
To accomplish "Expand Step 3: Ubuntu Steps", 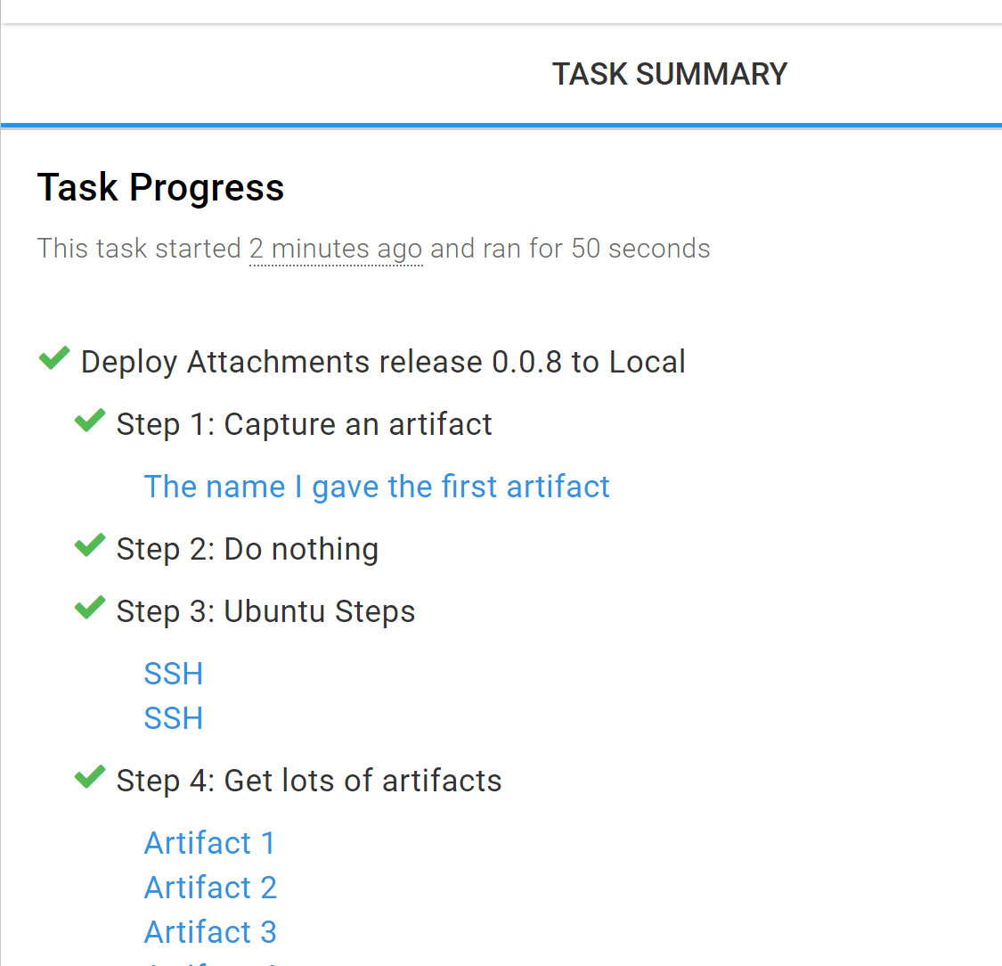I will 265,611.
